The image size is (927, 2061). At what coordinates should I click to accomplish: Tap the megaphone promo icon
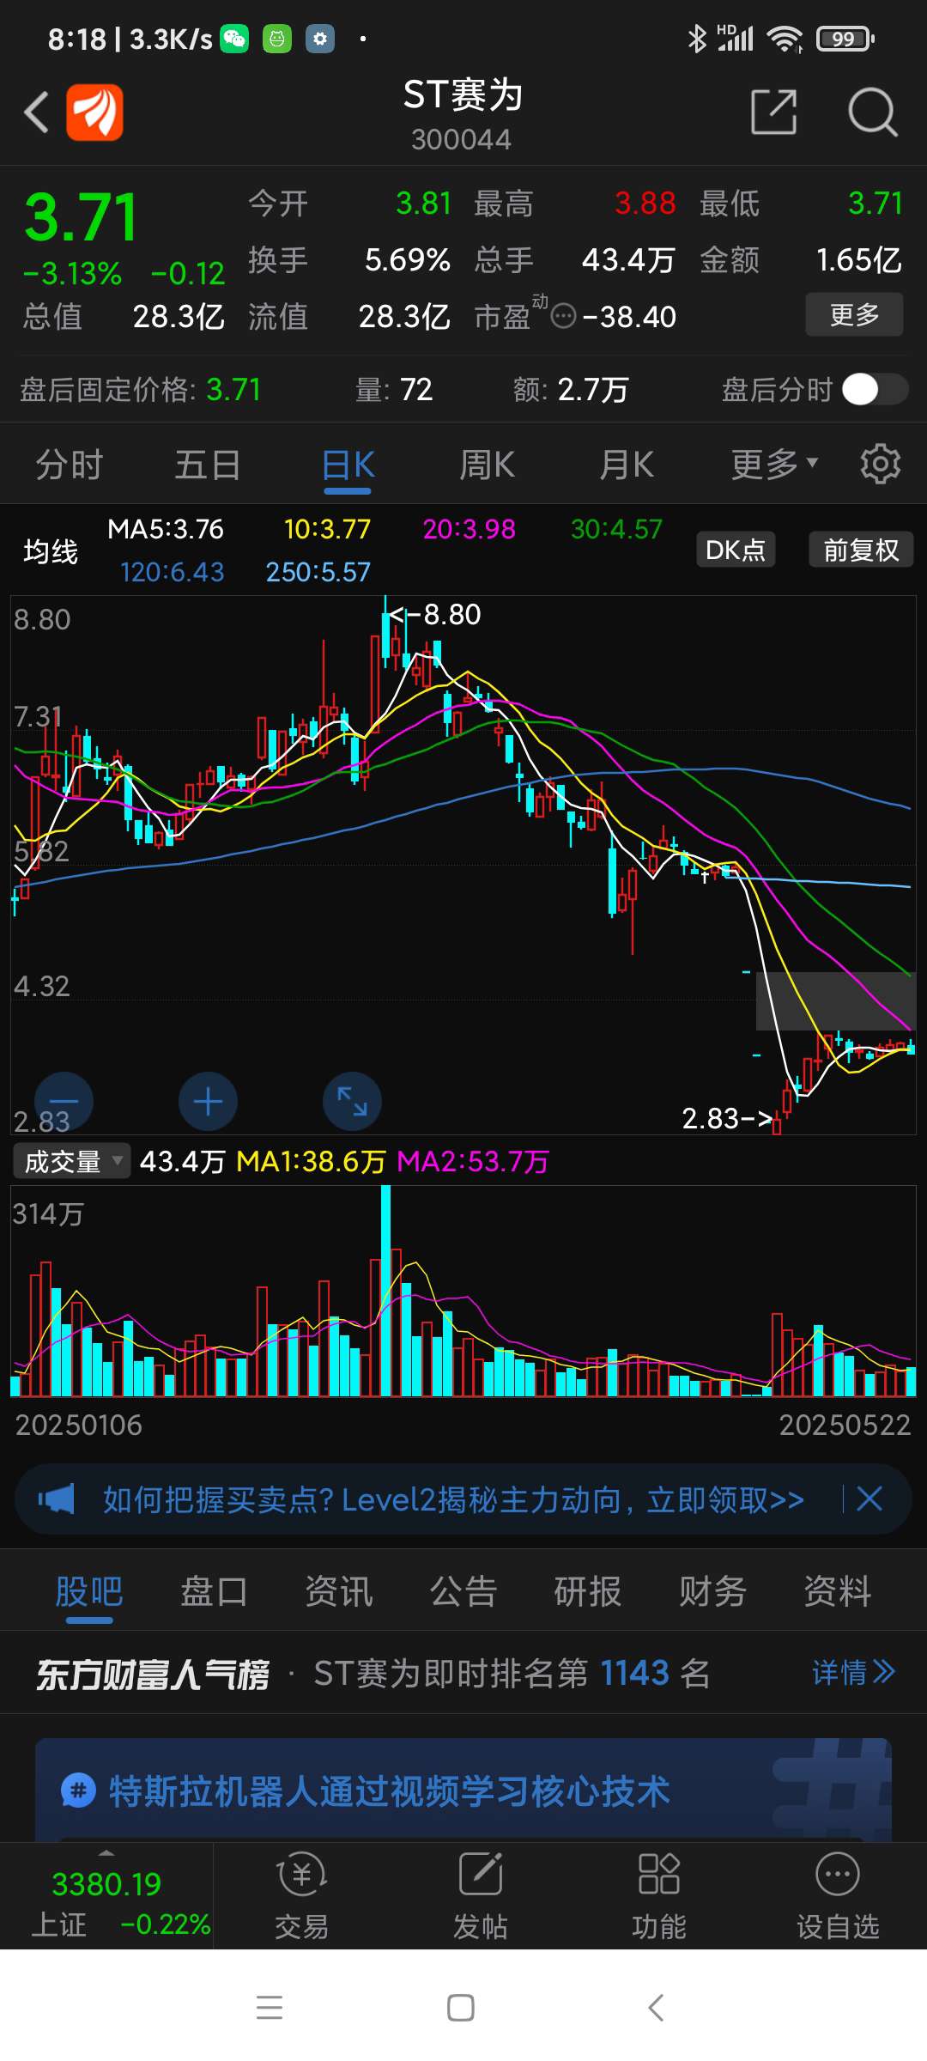57,1499
